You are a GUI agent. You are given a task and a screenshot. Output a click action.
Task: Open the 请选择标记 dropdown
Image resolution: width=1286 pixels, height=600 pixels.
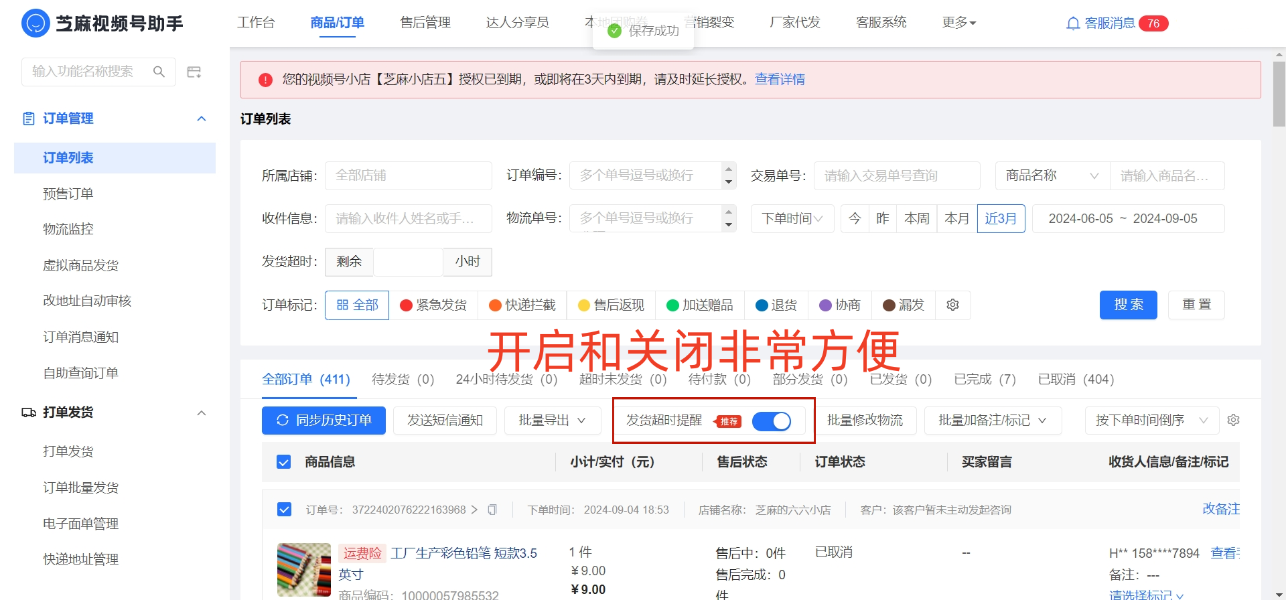click(x=1147, y=595)
